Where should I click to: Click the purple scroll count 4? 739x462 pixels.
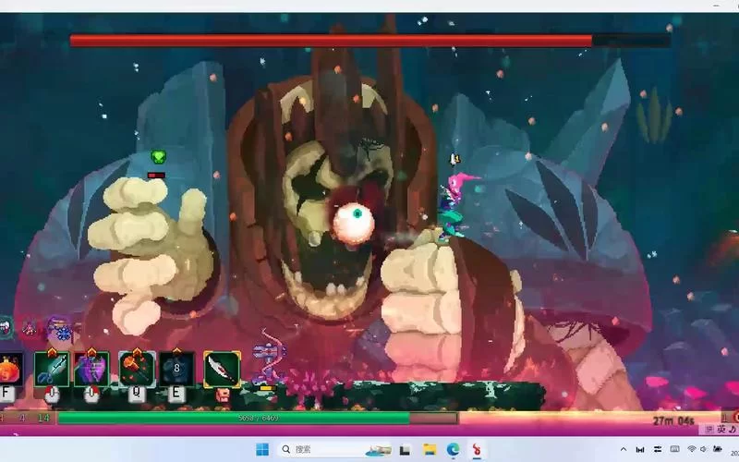click(22, 419)
